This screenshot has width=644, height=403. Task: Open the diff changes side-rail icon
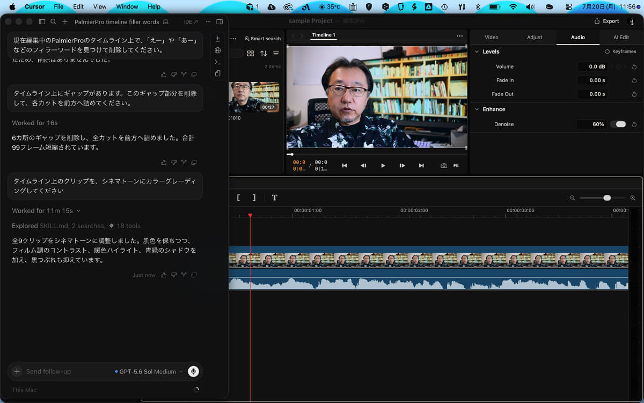pyautogui.click(x=217, y=39)
